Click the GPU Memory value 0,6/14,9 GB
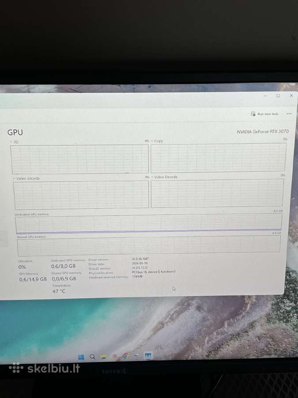 (33, 279)
